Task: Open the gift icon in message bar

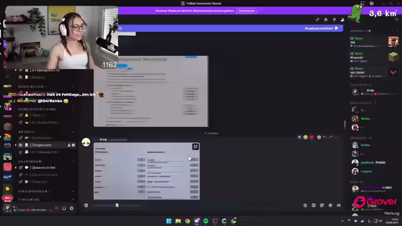Action: 305,205
